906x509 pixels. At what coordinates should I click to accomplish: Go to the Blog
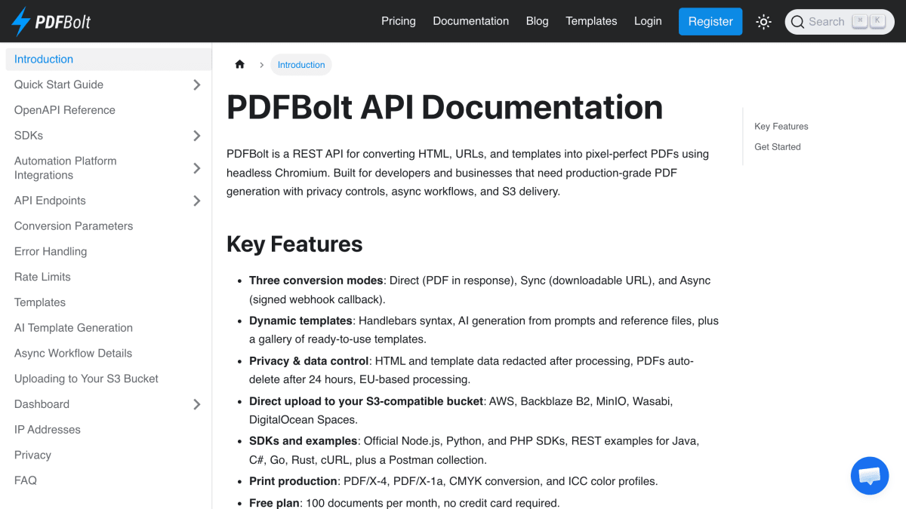tap(538, 21)
